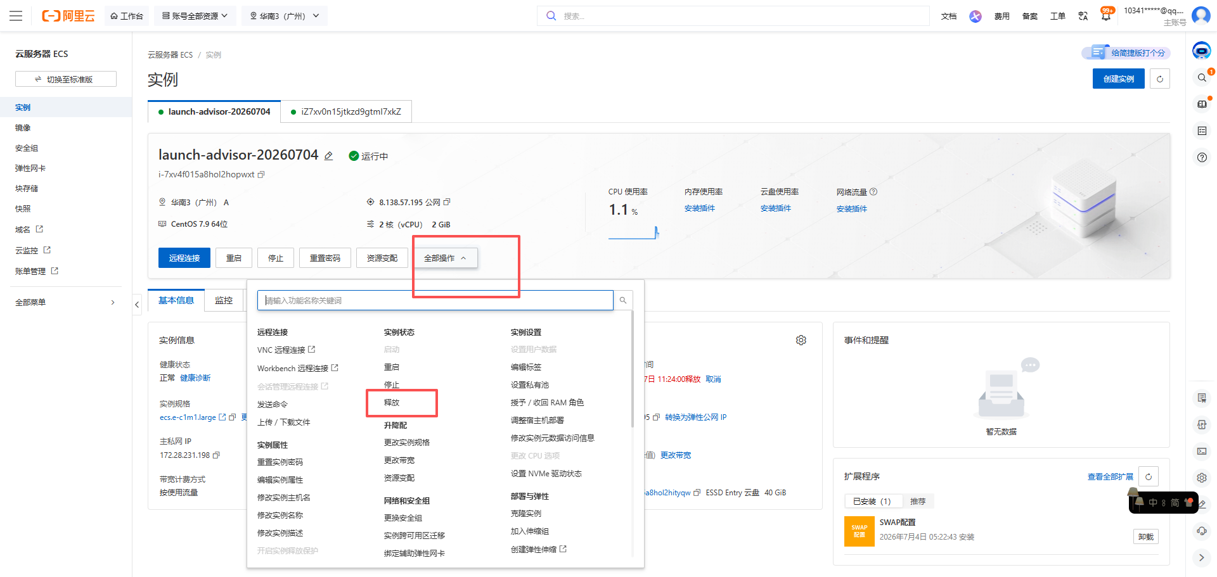Copy the public IP 8.138.57.195
The width and height of the screenshot is (1217, 577).
click(x=447, y=202)
